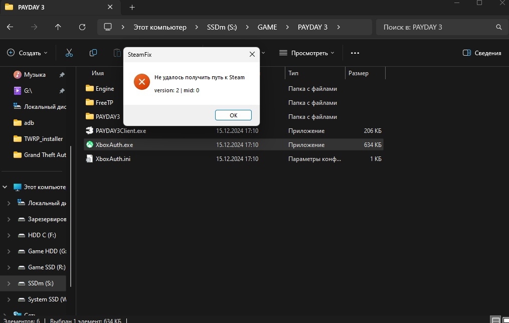The image size is (509, 323).
Task: Close the SteamFix error dialog
Action: [x=252, y=54]
